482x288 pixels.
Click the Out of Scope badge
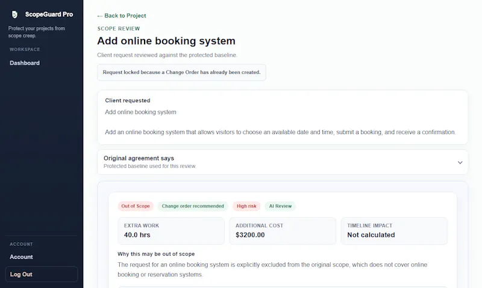(x=136, y=206)
